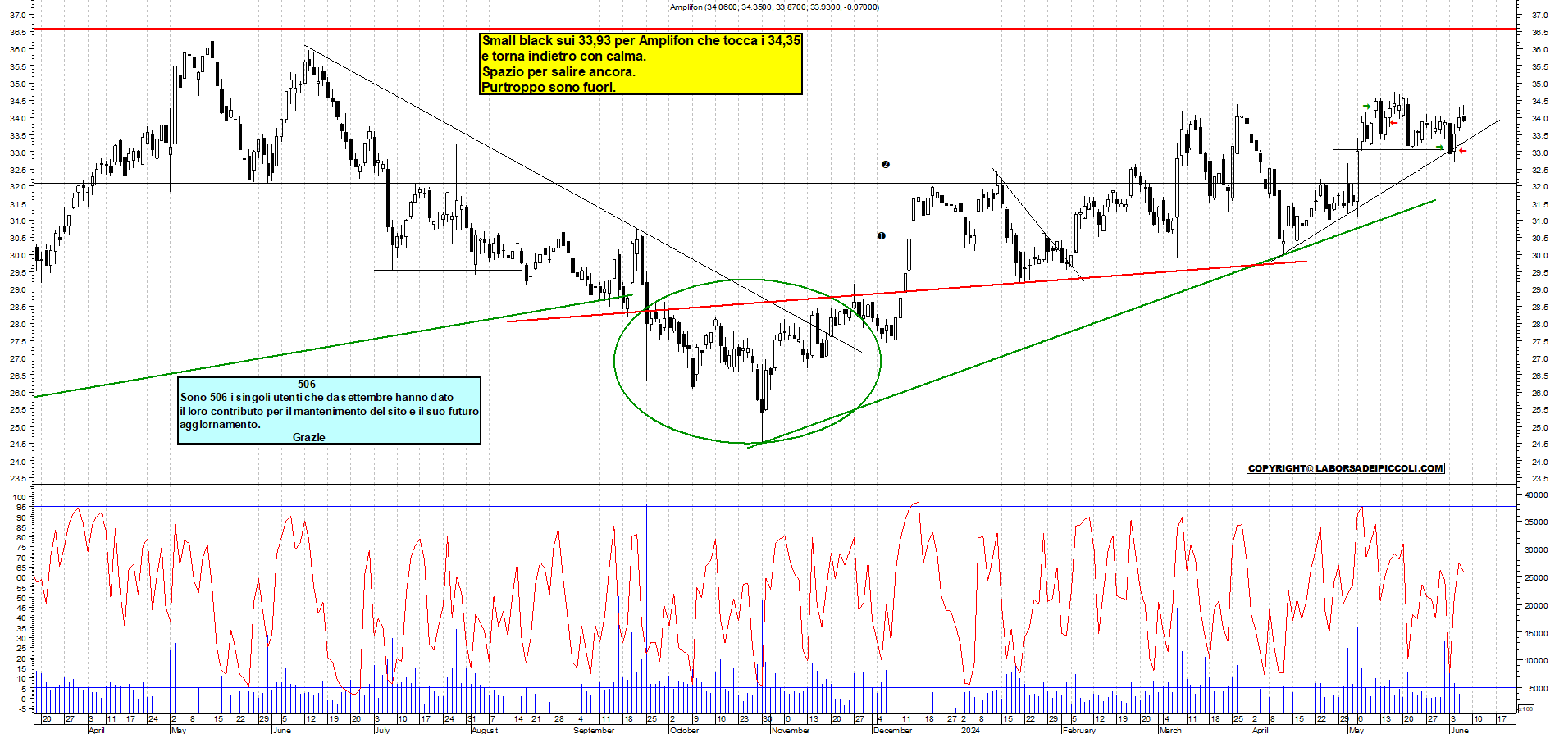Click the 100 level on oscillator scale
The width and height of the screenshot is (1550, 734).
pyautogui.click(x=20, y=498)
